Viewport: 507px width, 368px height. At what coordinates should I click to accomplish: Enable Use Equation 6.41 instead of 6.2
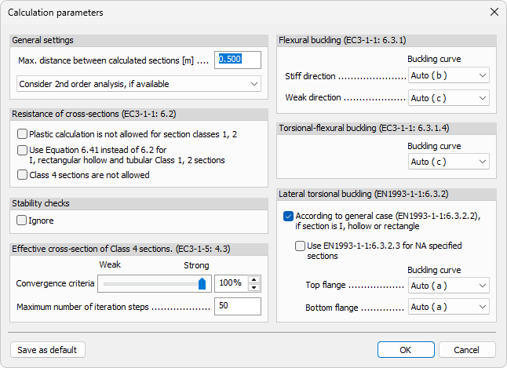[x=22, y=150]
